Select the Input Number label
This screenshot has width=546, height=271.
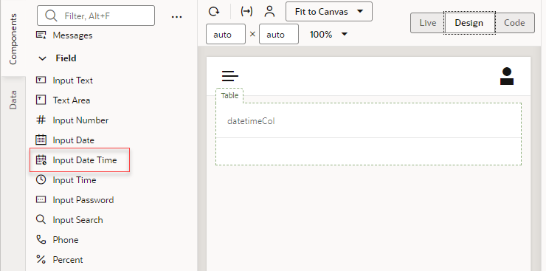pos(80,120)
